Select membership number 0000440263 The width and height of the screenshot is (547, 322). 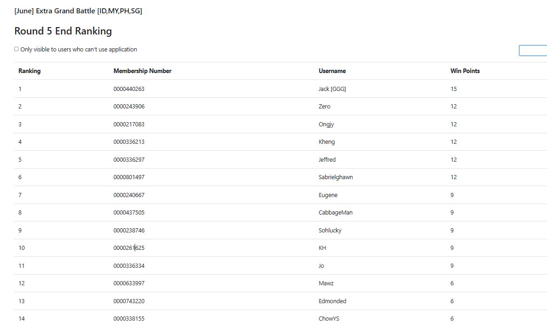[129, 89]
